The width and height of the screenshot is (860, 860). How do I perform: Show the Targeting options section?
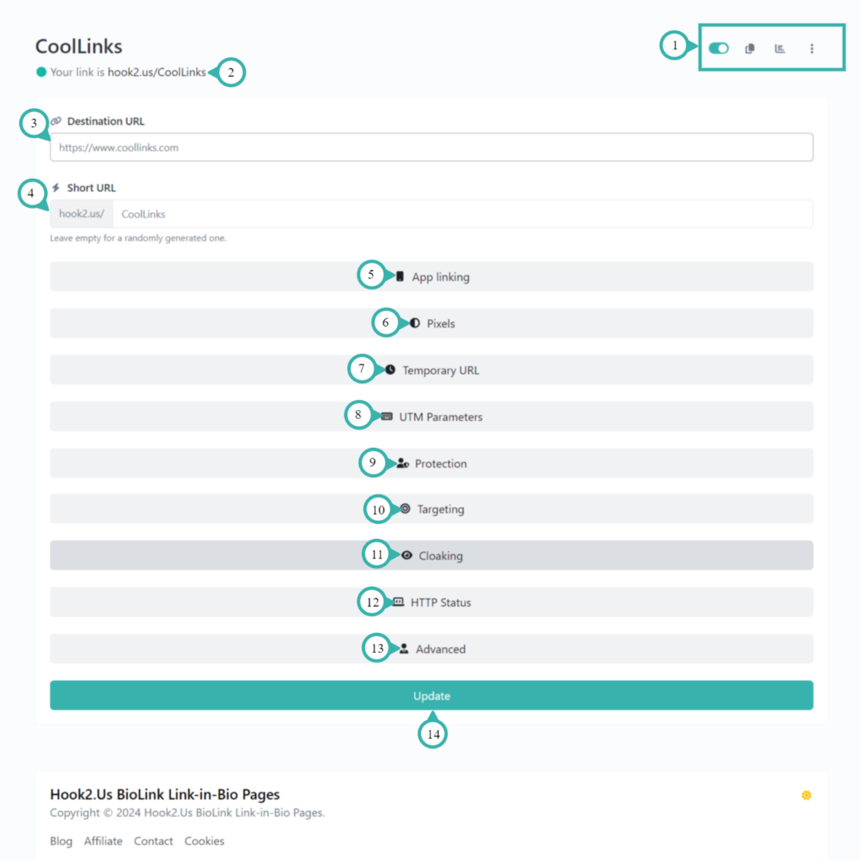[x=439, y=509]
